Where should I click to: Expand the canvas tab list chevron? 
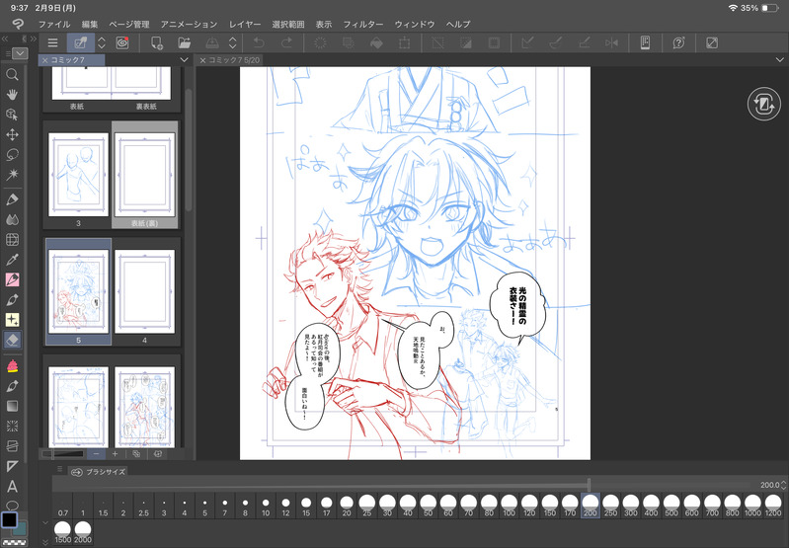(x=779, y=60)
